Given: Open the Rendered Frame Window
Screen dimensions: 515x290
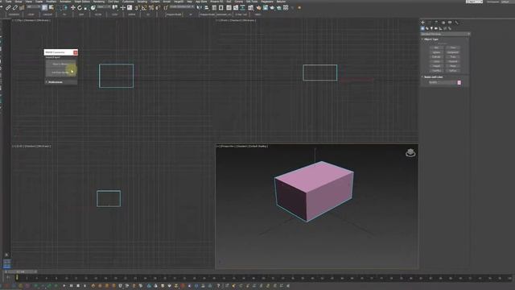Looking at the screenshot, I should 265,7.
